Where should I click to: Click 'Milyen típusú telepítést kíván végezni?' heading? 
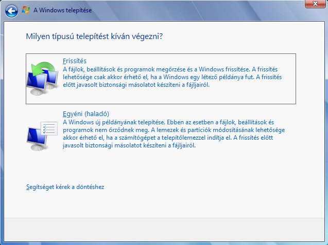(94, 36)
